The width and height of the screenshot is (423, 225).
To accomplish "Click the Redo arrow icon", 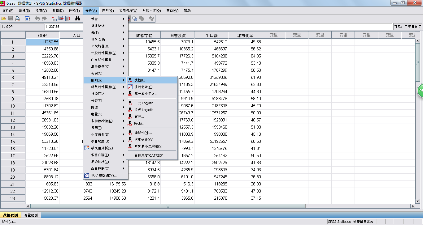I will [44, 19].
